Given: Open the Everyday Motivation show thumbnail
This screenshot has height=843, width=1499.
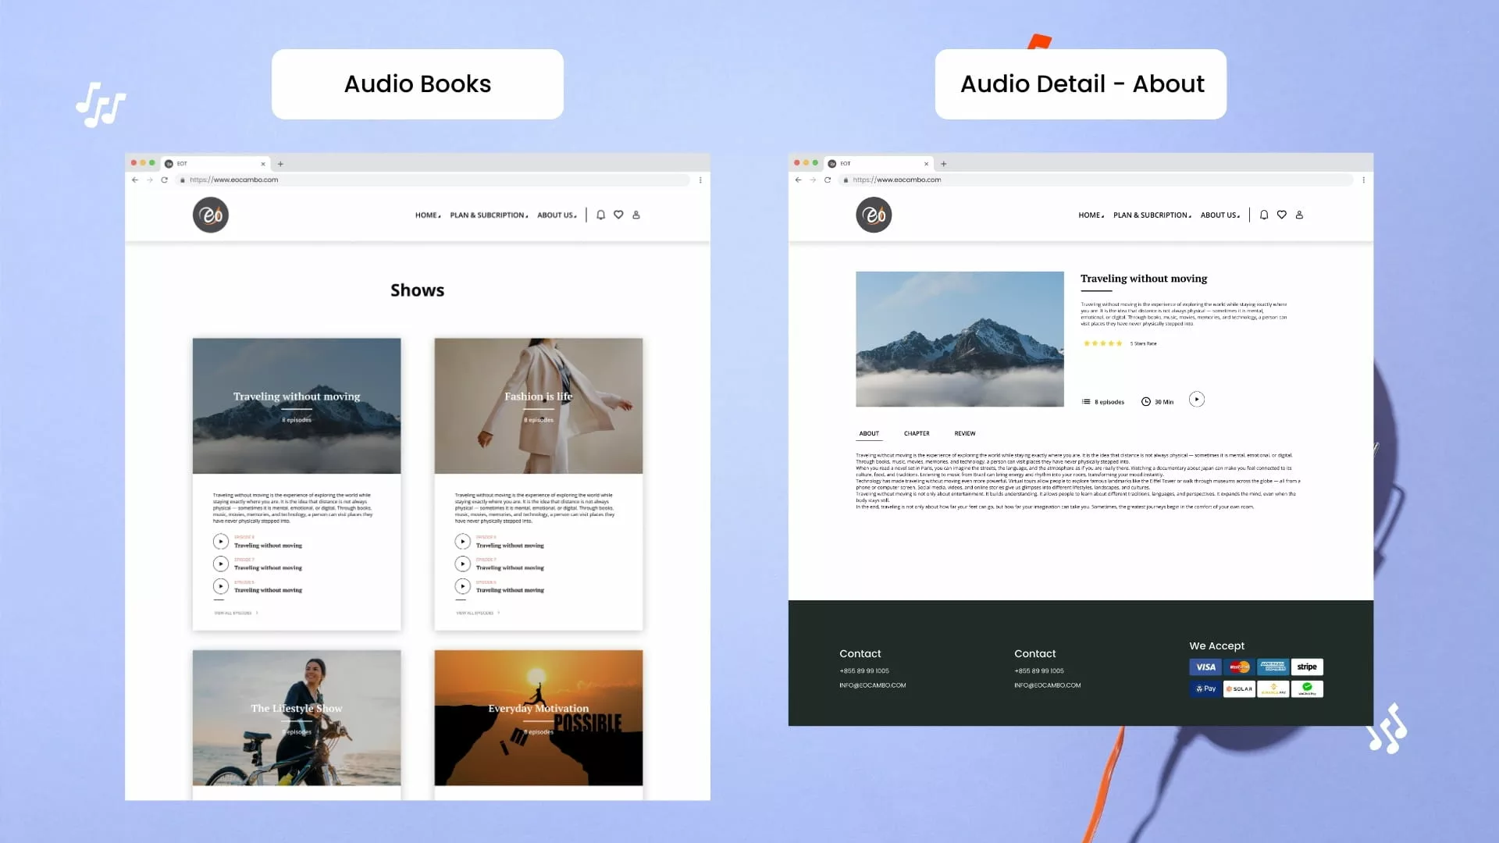Looking at the screenshot, I should (538, 717).
